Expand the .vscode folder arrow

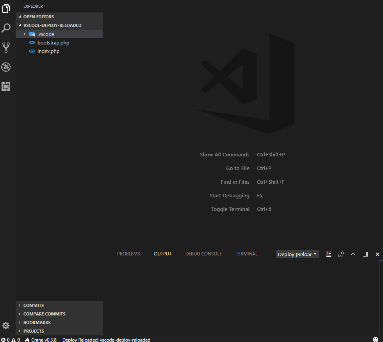[25, 34]
